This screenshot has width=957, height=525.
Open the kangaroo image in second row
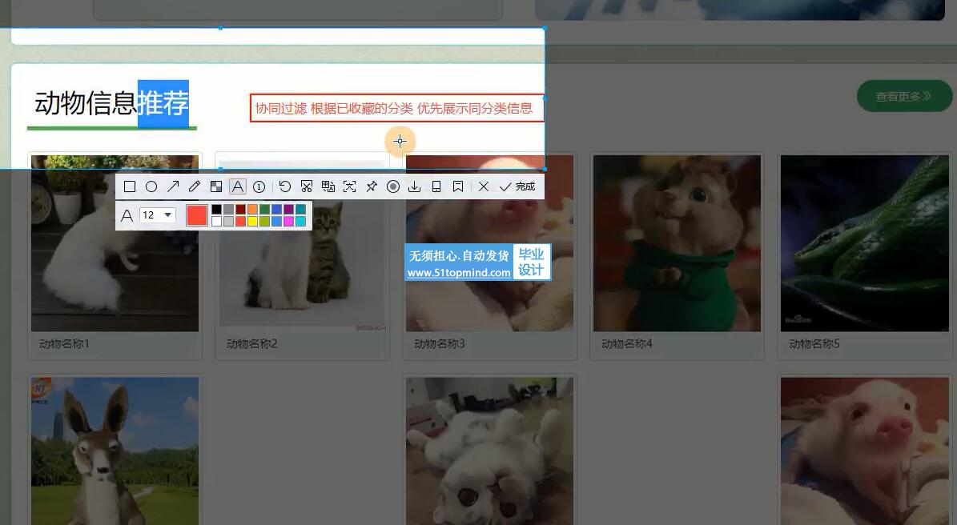click(115, 451)
